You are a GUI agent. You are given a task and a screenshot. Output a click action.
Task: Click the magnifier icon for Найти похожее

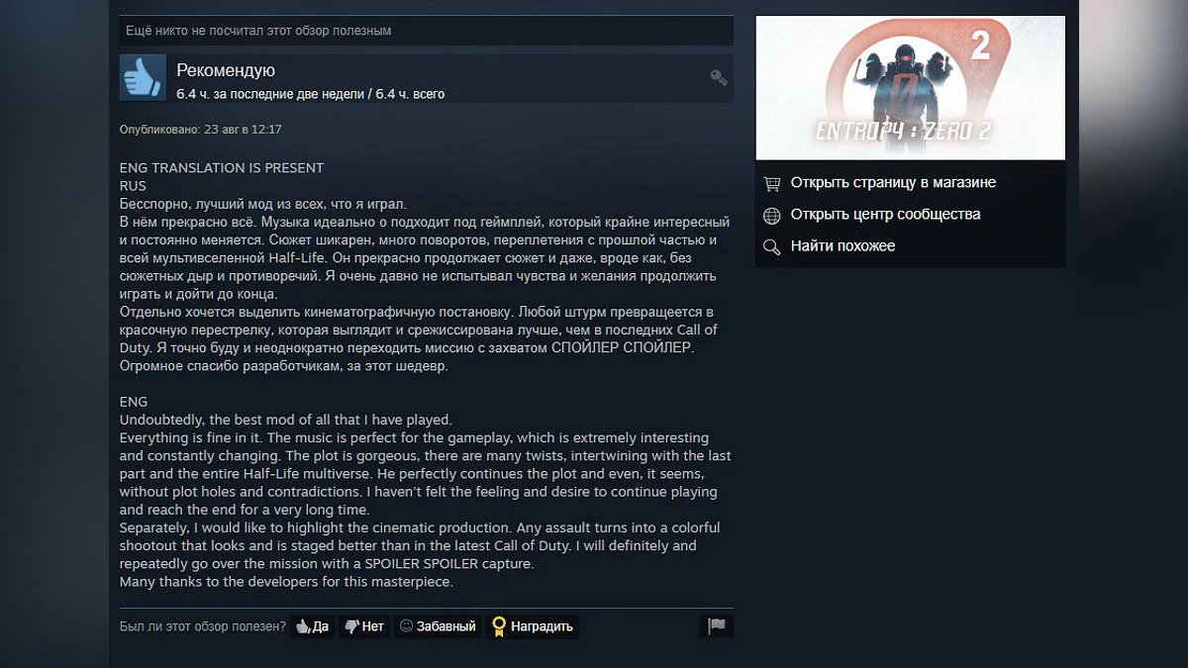tap(772, 246)
